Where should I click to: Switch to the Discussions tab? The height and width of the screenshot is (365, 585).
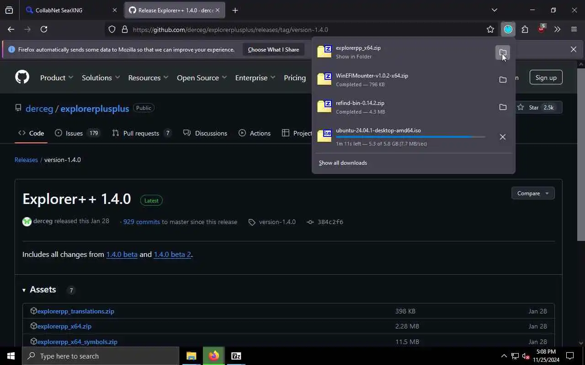205,133
